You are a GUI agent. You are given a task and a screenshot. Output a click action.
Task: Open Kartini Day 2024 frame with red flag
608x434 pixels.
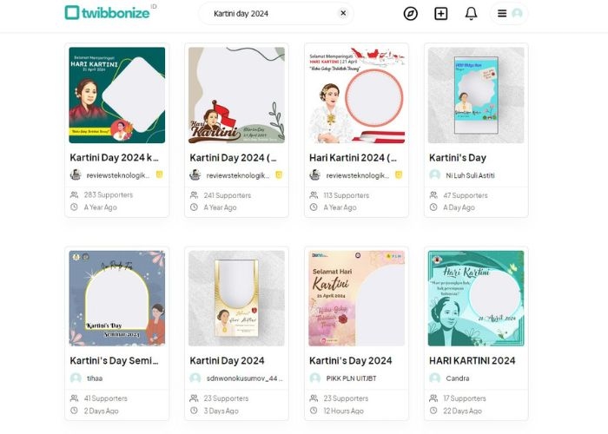click(236, 95)
